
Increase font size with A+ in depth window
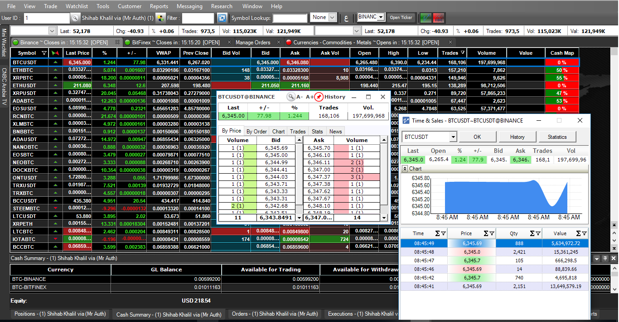pyautogui.click(x=310, y=97)
